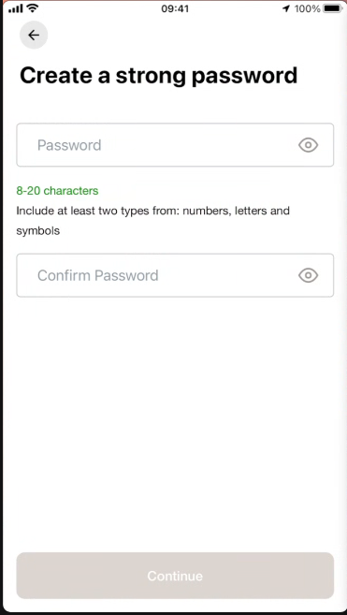Focus the Confirm Password input field

click(x=175, y=275)
